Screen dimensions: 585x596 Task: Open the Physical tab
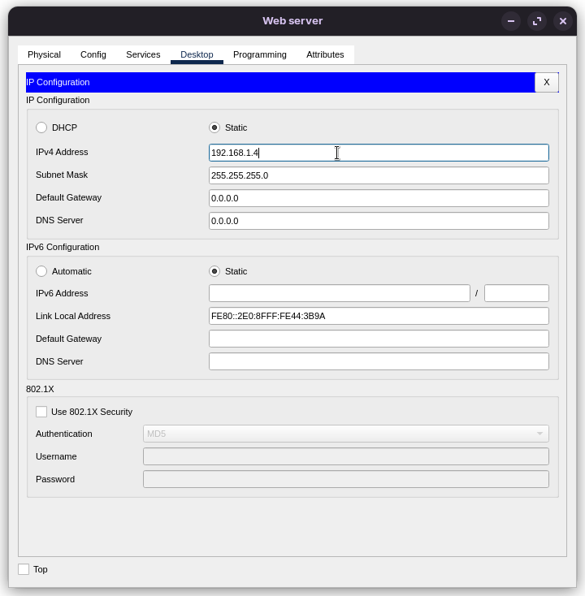(44, 54)
